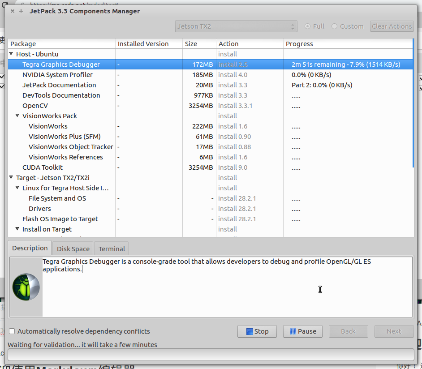
Task: Select the OpenCV package row
Action: pyautogui.click(x=210, y=105)
